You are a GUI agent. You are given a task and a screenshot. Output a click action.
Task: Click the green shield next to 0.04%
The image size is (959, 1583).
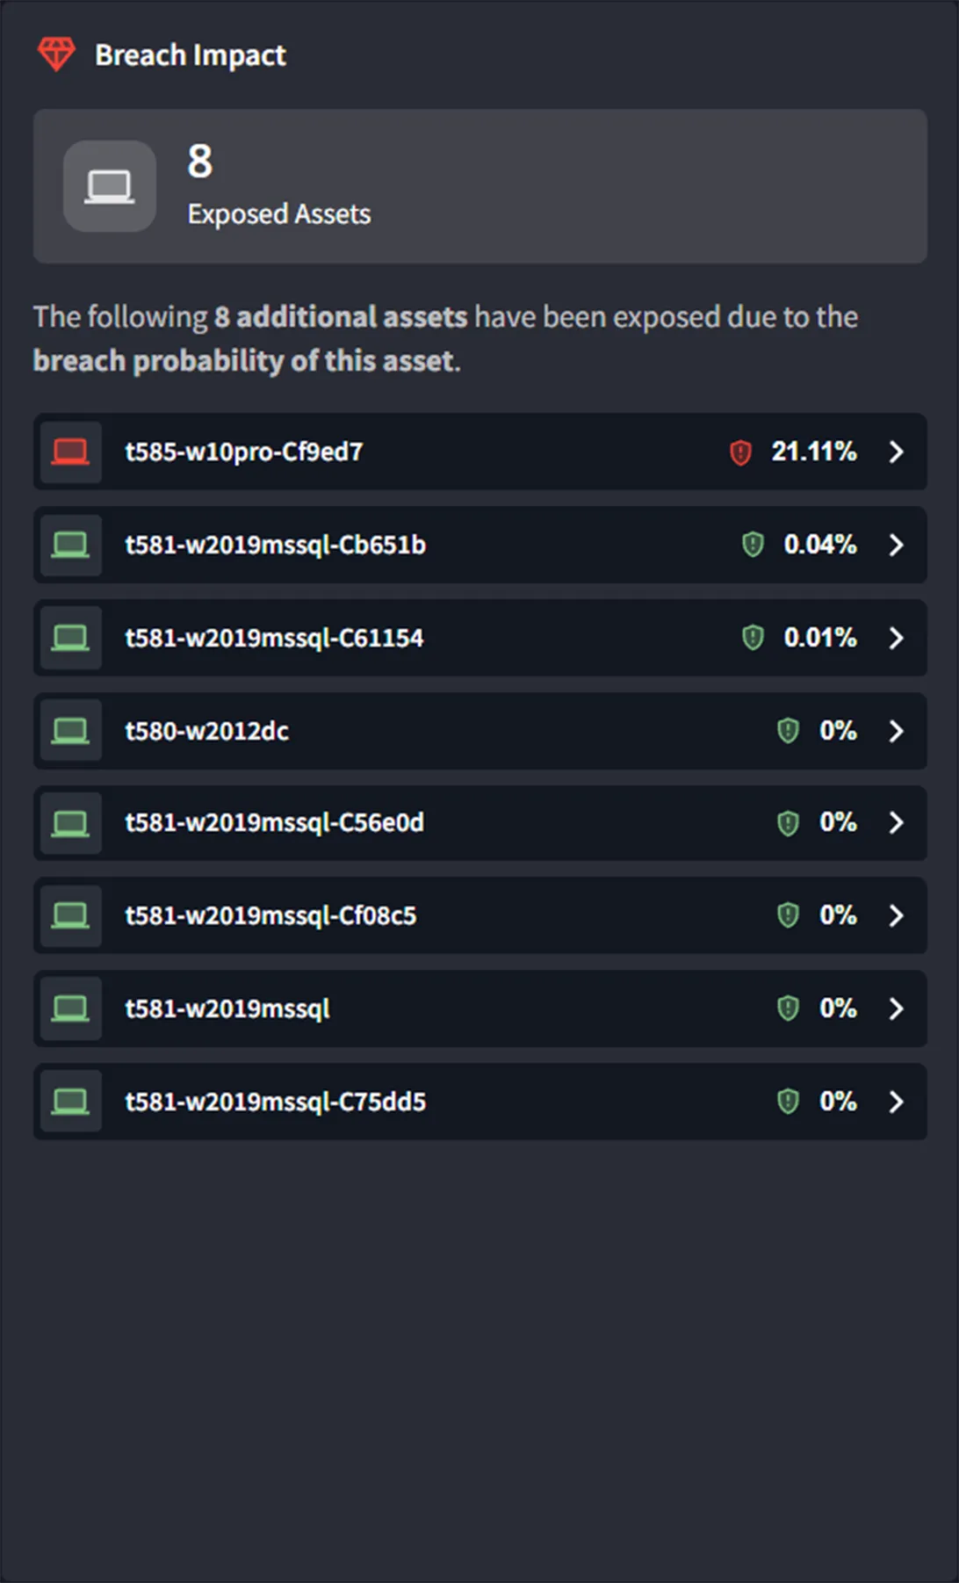click(753, 545)
